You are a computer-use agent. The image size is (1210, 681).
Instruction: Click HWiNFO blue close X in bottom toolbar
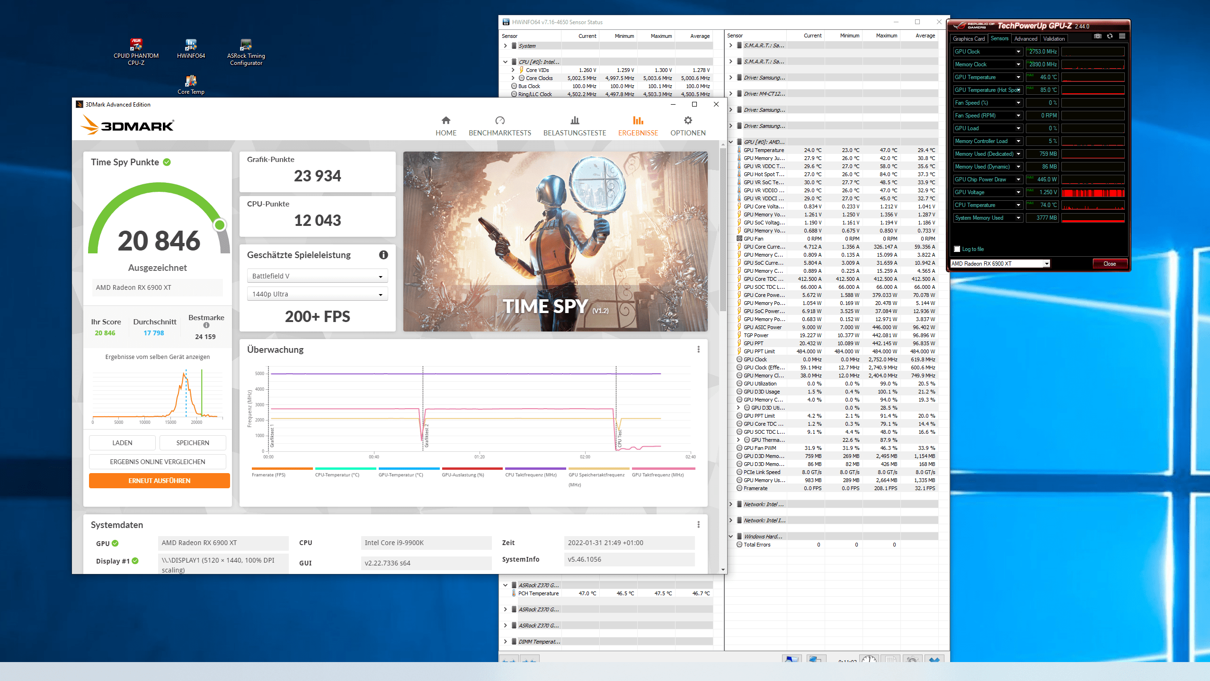pyautogui.click(x=934, y=659)
